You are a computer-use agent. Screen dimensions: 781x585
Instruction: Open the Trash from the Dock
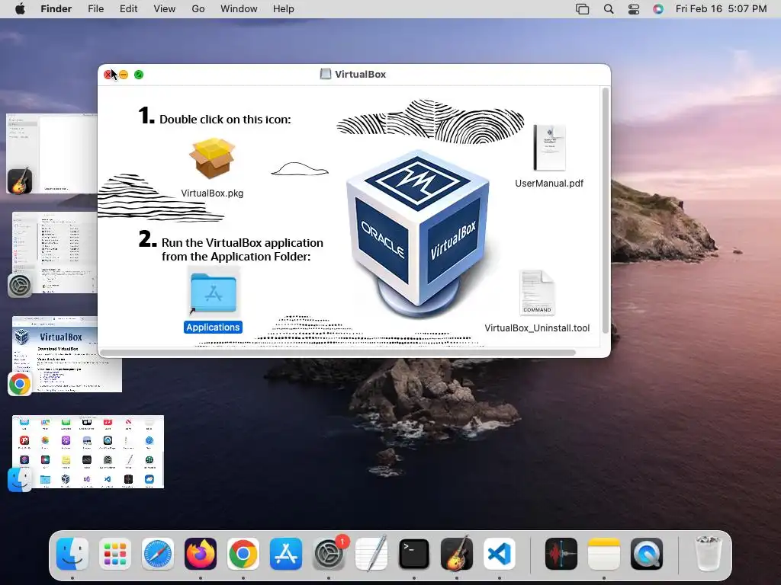click(709, 554)
